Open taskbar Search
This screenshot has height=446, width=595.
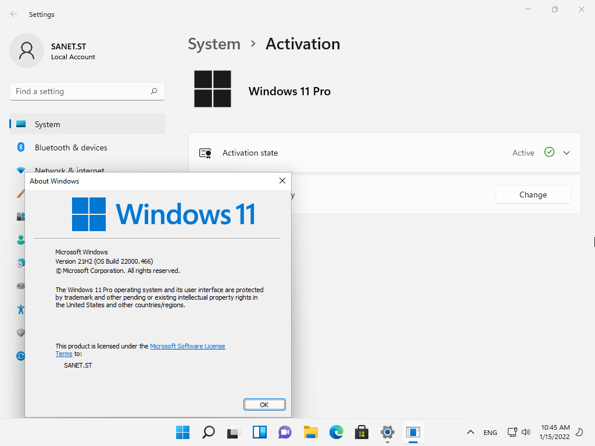tap(209, 432)
